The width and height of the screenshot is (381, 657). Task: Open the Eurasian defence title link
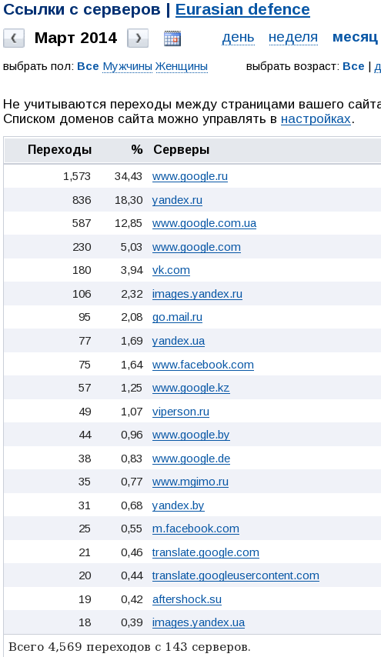[242, 9]
